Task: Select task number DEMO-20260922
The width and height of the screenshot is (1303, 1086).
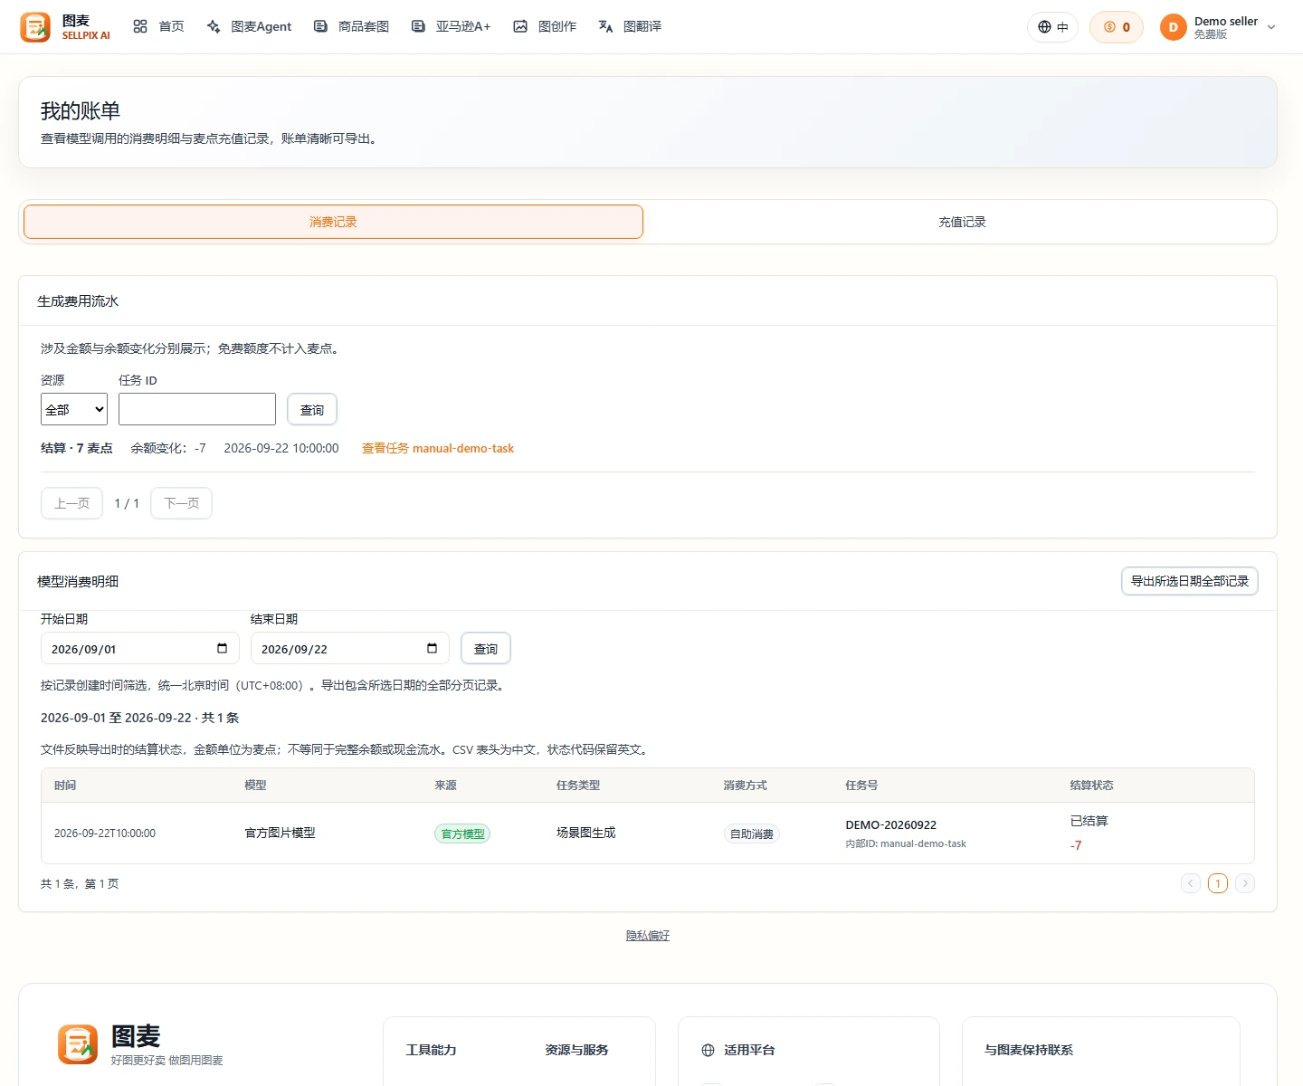Action: (x=891, y=824)
